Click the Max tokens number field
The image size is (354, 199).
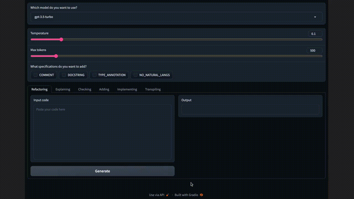tap(314, 51)
